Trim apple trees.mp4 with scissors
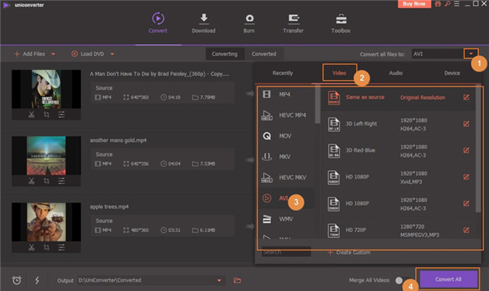This screenshot has width=489, height=291. (x=32, y=247)
